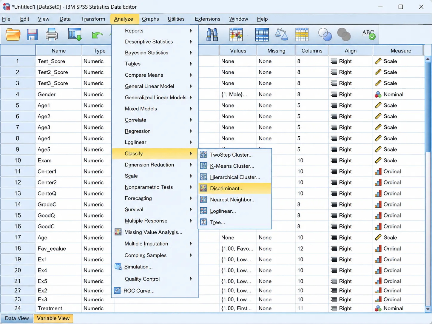
Task: Expand the Nonparametric Tests submenu
Action: coord(155,187)
